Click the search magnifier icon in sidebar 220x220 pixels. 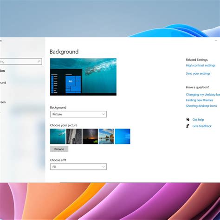pyautogui.click(x=39, y=61)
